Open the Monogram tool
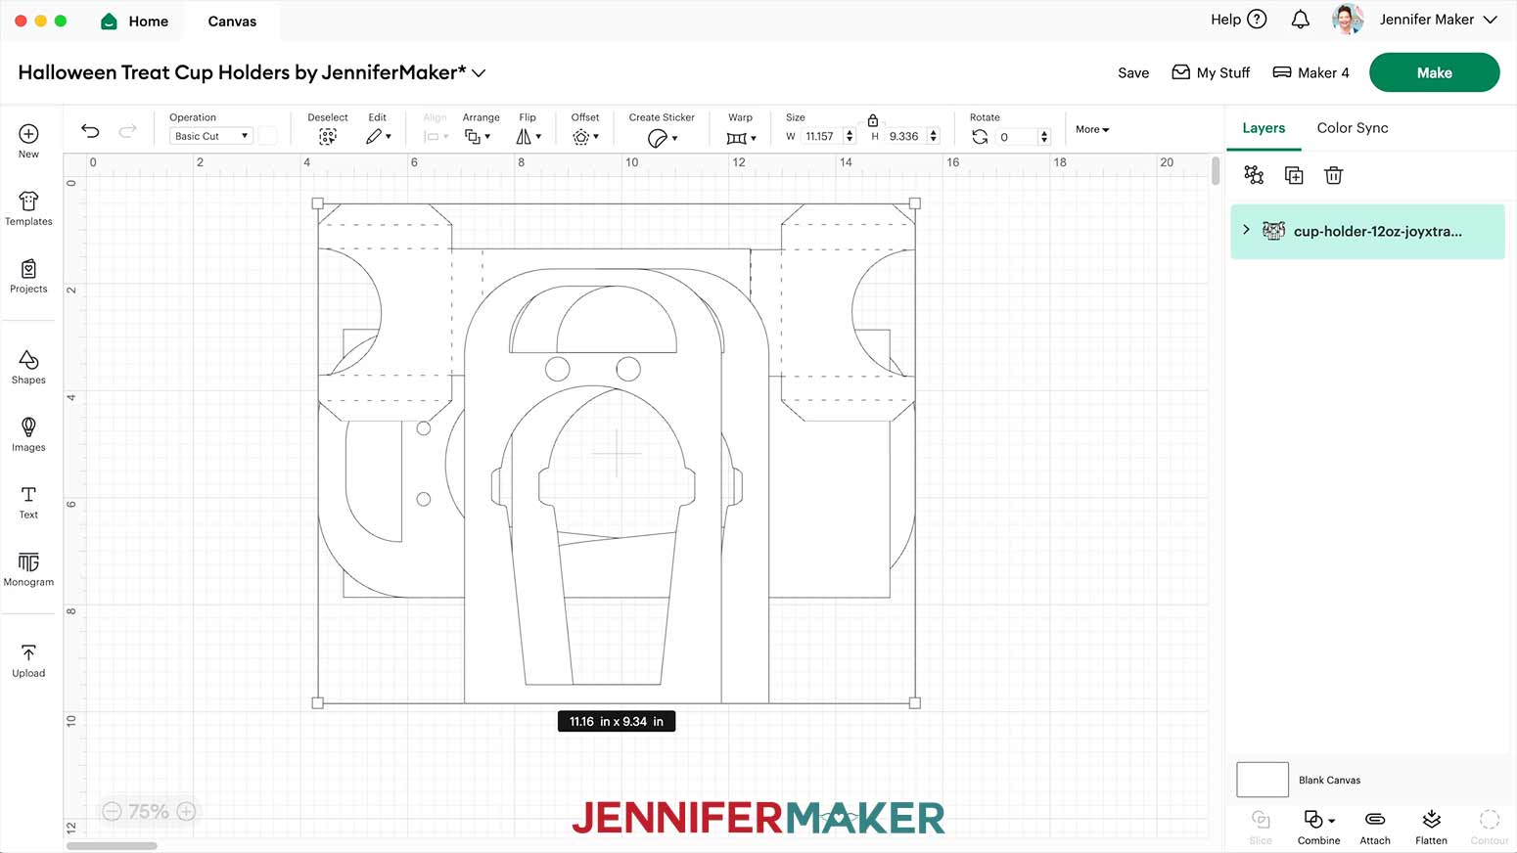This screenshot has height=853, width=1517. [28, 569]
